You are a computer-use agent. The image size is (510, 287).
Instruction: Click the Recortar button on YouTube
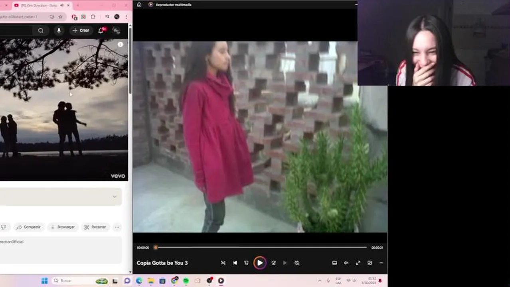(x=95, y=227)
